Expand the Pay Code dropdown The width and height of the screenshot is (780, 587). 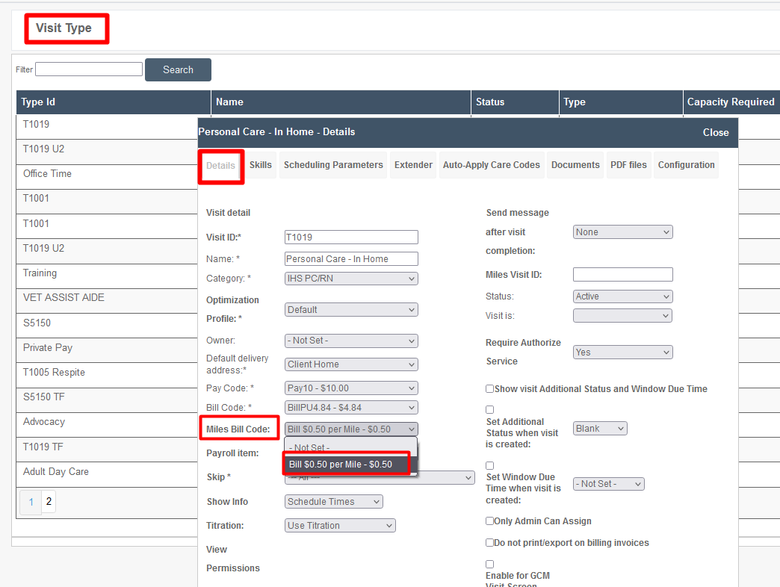coord(351,388)
